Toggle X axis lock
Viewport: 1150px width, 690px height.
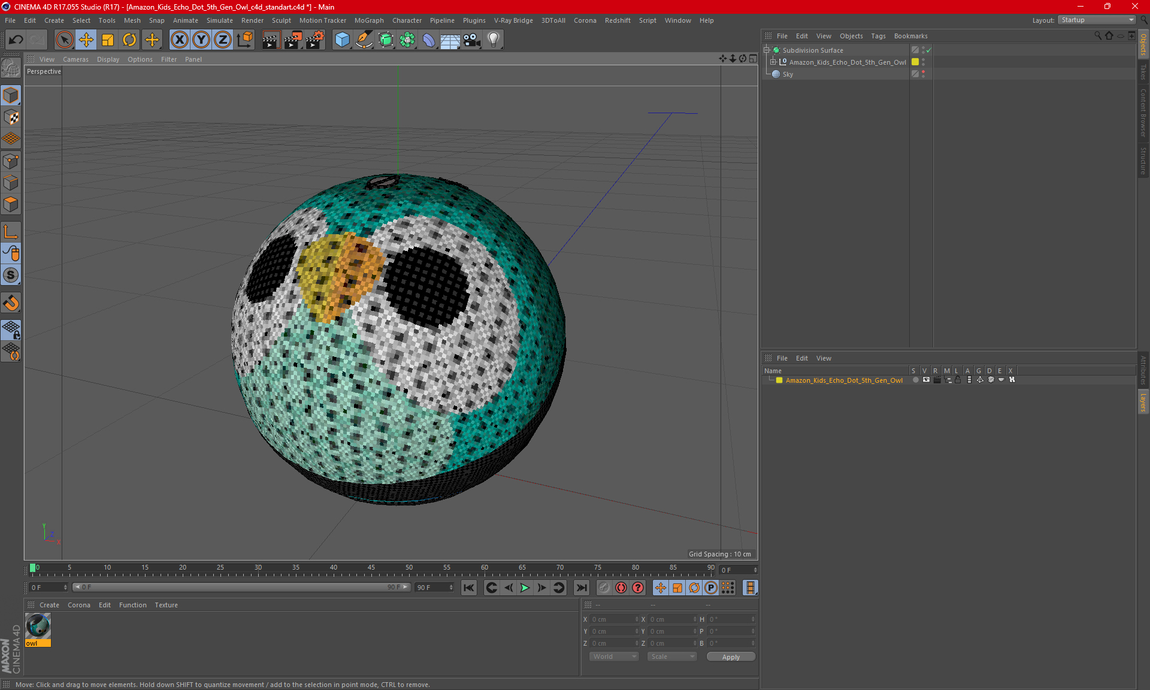click(x=179, y=40)
